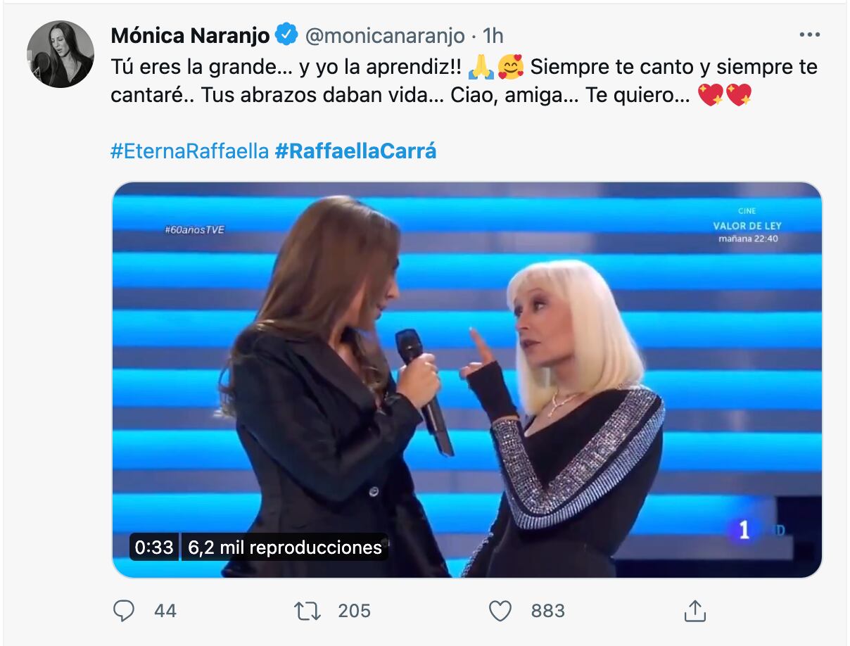This screenshot has width=850, height=646.
Task: Open Mónica Naranjo's profile avatar
Action: pos(61,54)
